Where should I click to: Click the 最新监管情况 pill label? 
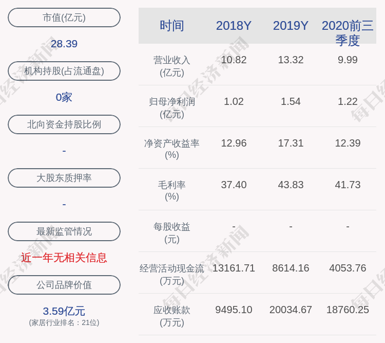[x=64, y=231]
